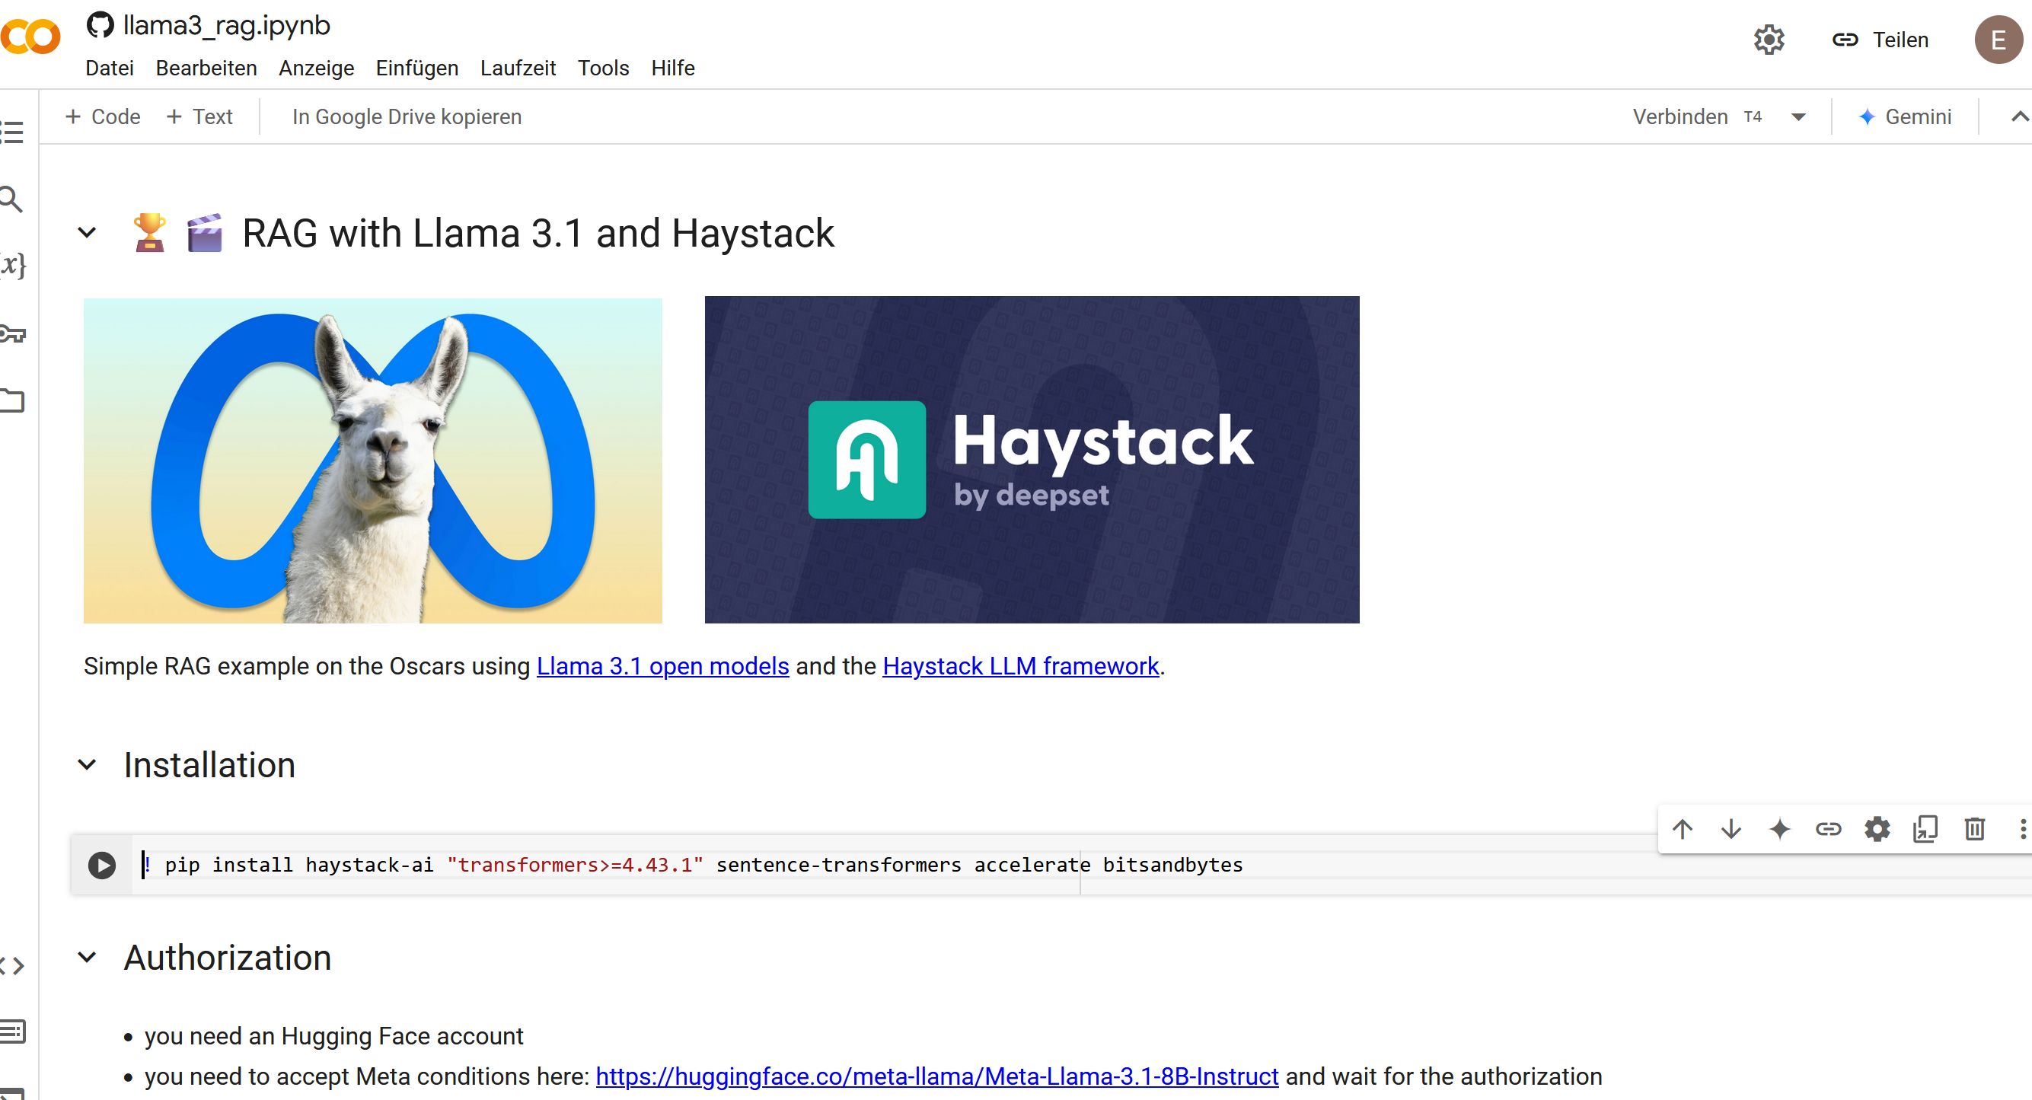Image resolution: width=2032 pixels, height=1100 pixels.
Task: Click the 'transformers>=4.43.1' string in the code
Action: pyautogui.click(x=575, y=865)
